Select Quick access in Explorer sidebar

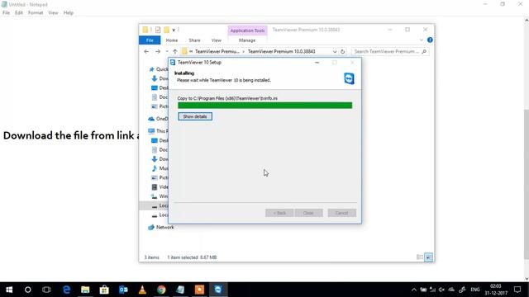[x=158, y=69]
